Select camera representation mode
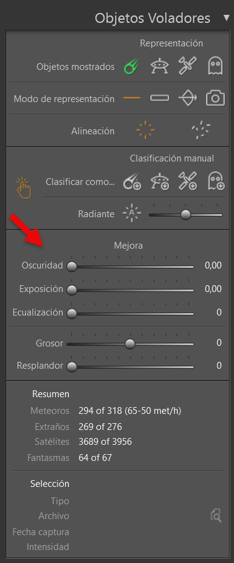 pos(215,98)
